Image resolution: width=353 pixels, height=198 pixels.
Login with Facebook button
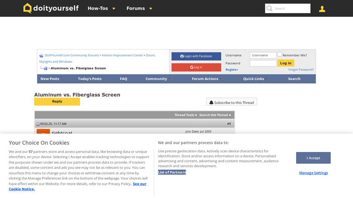click(196, 56)
